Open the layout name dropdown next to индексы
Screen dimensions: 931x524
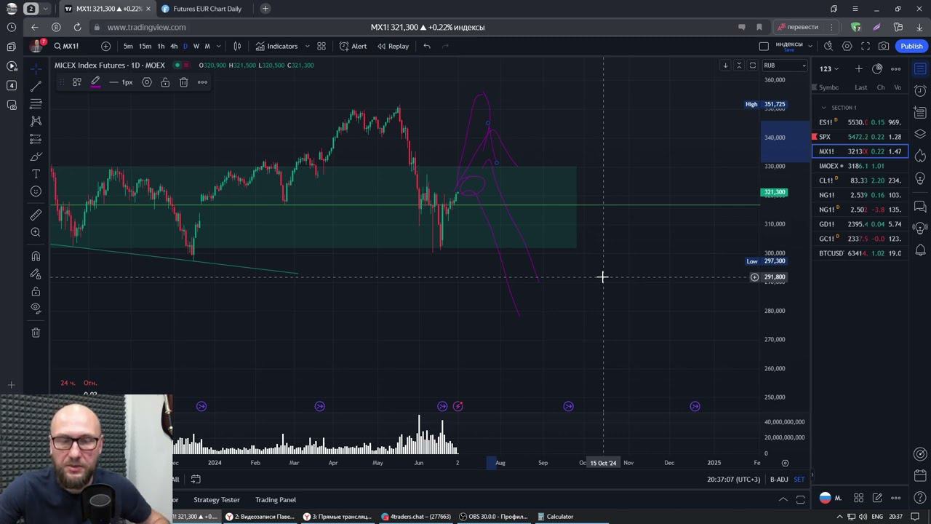[810, 46]
